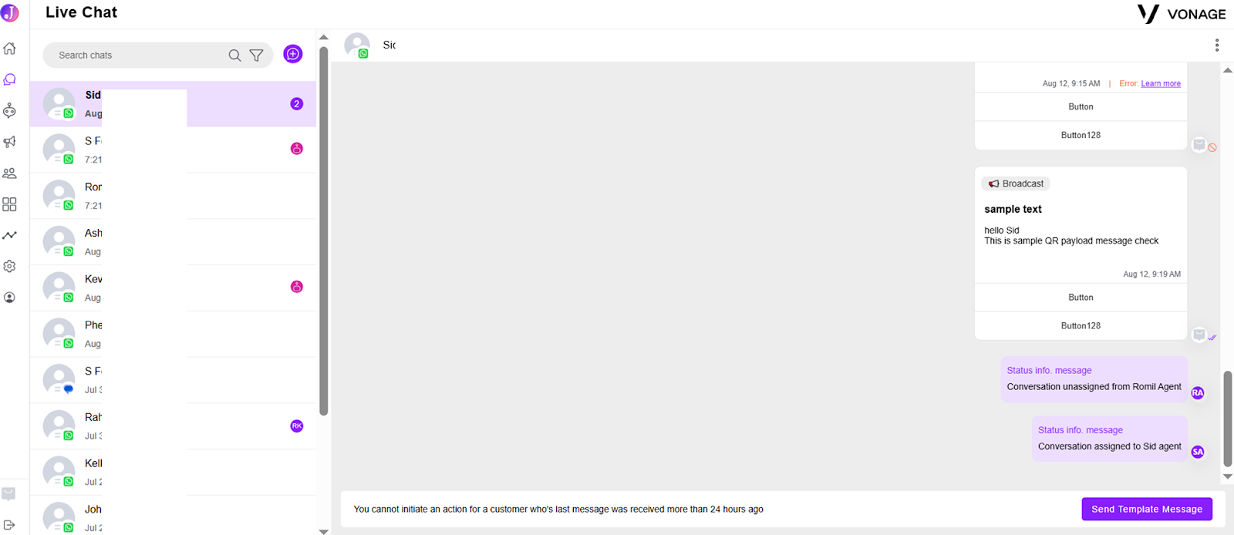
Task: Open the grid apps sidebar icon
Action: pyautogui.click(x=9, y=204)
